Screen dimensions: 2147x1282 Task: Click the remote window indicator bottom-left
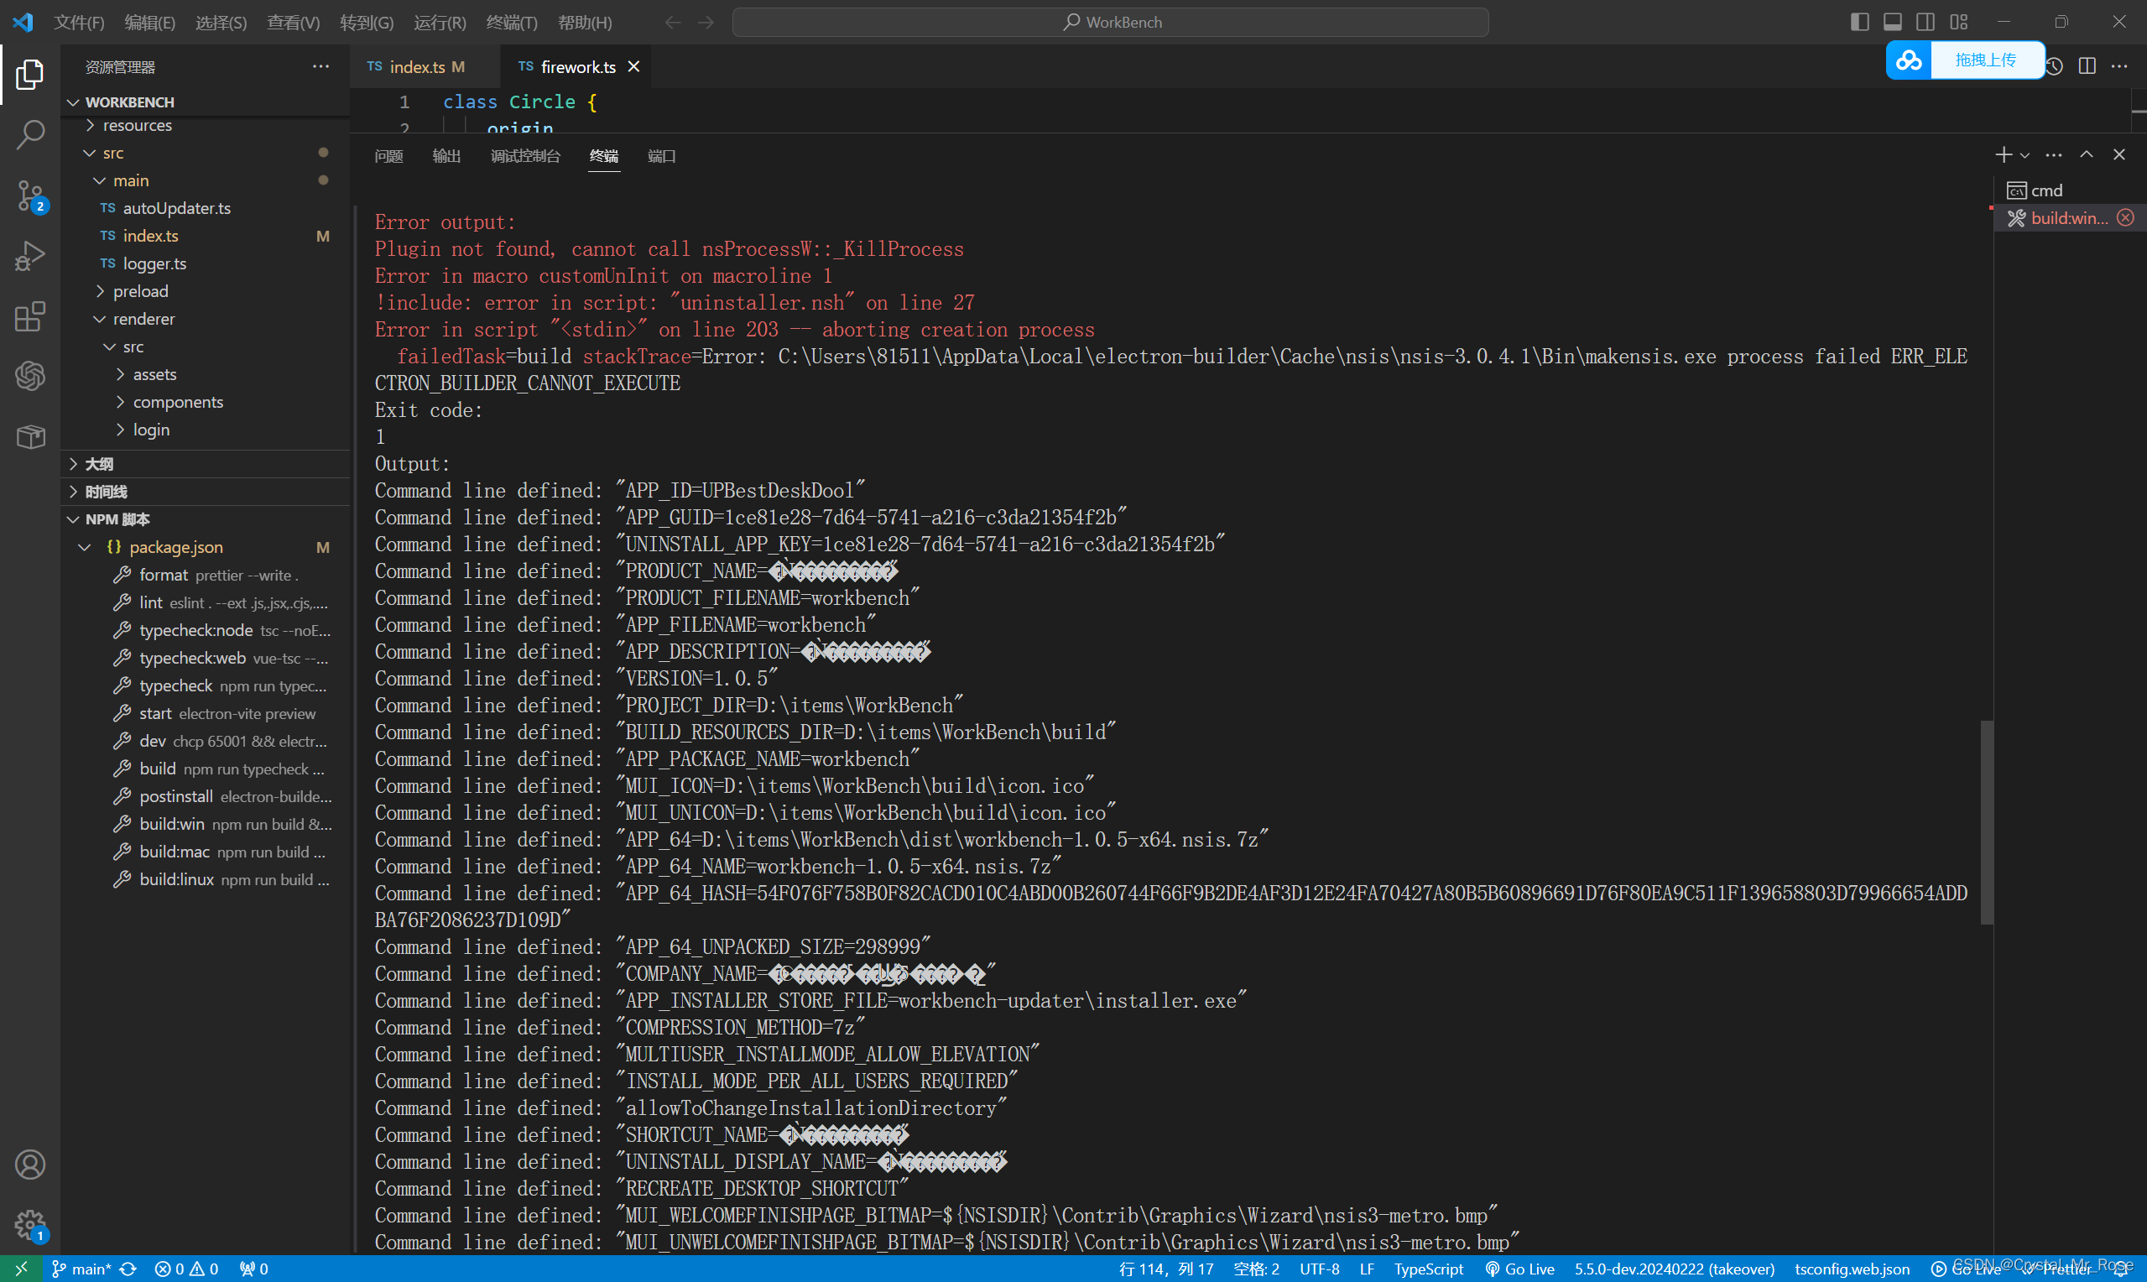pos(19,1269)
